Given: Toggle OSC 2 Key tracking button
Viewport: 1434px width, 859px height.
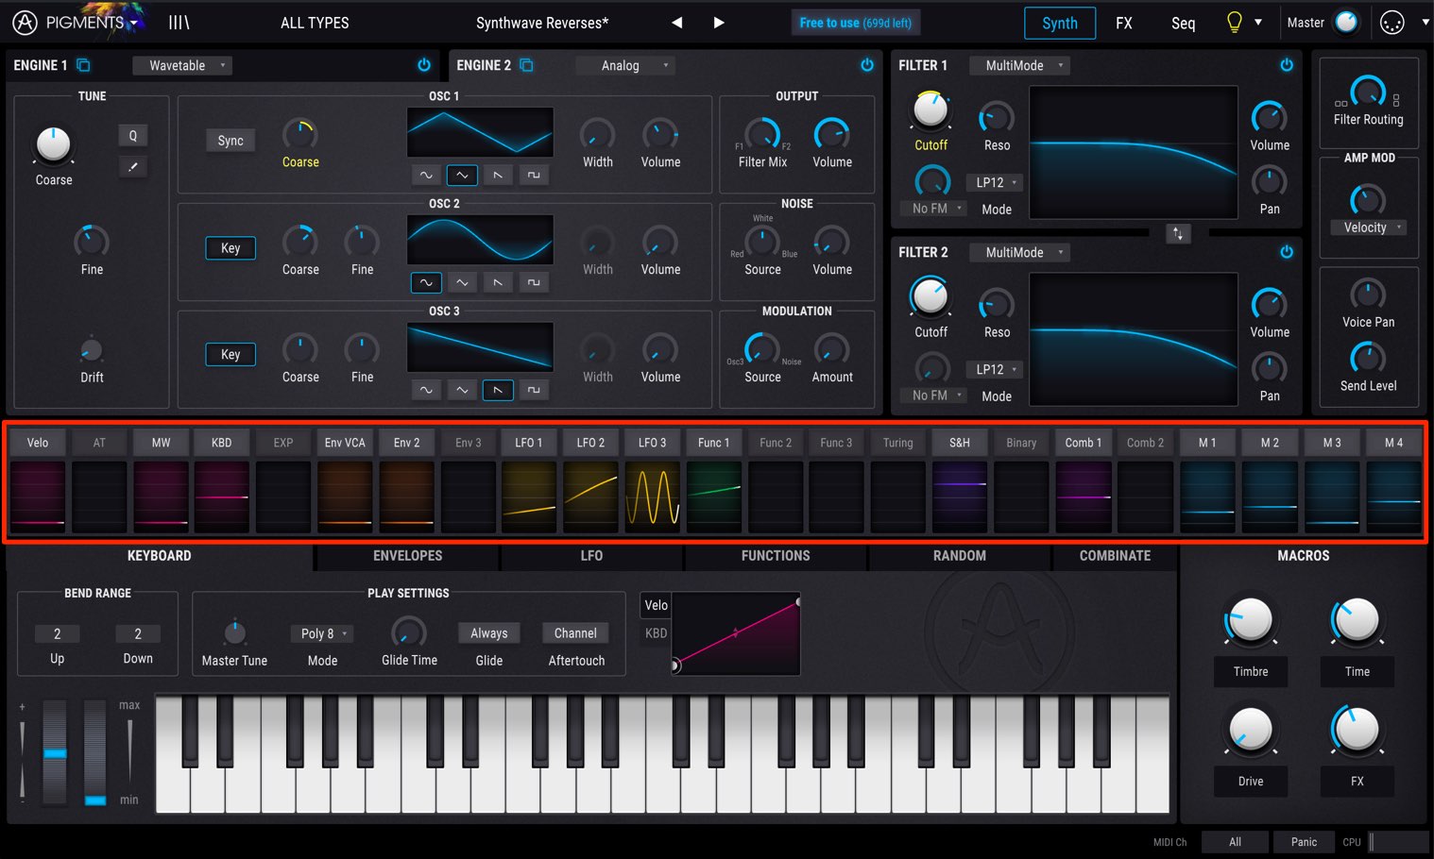Looking at the screenshot, I should (x=230, y=248).
